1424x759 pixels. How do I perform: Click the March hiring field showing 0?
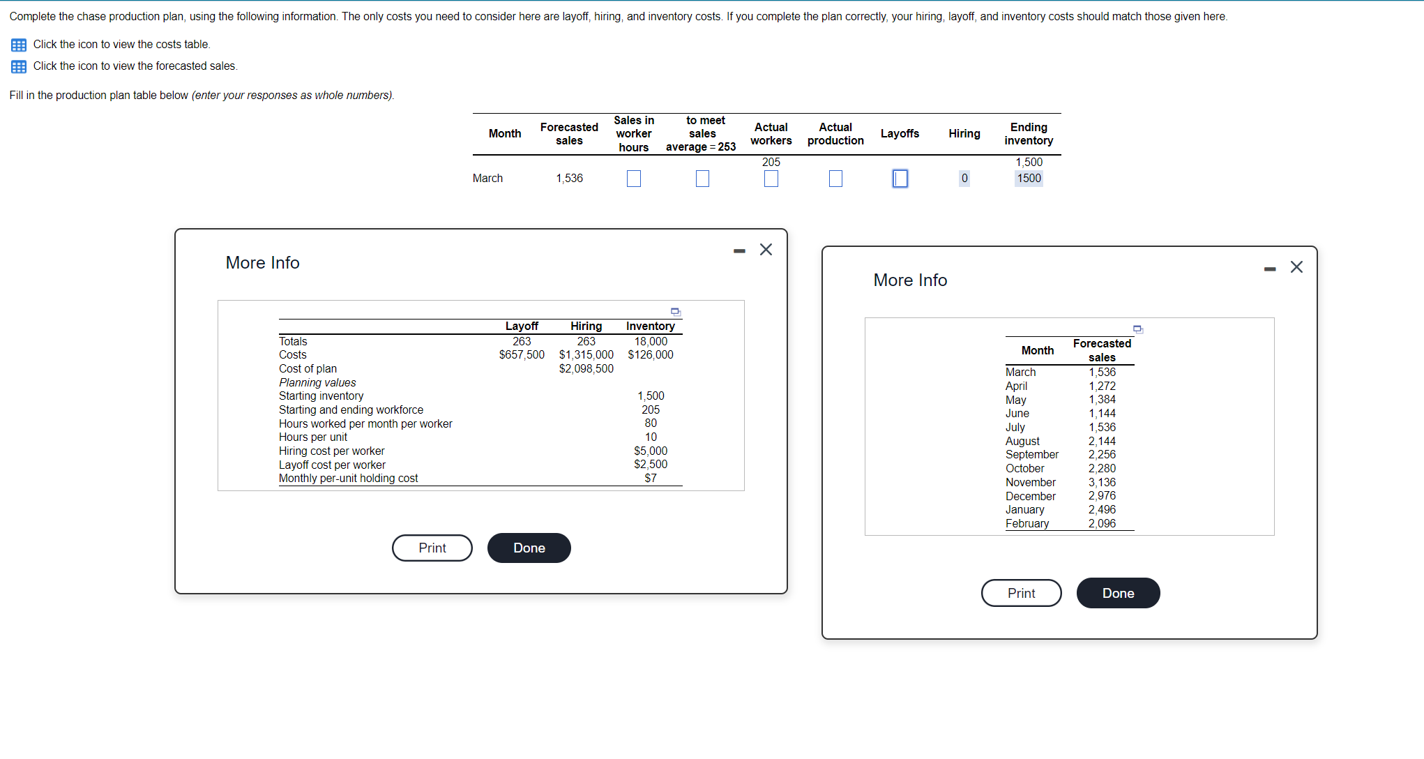coord(964,179)
